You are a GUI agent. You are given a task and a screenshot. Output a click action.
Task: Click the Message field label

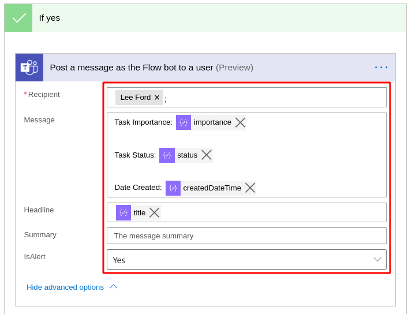tap(39, 120)
